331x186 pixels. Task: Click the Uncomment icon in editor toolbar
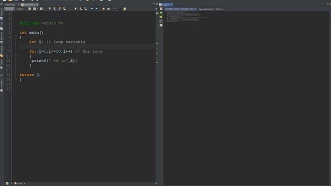tap(120, 9)
